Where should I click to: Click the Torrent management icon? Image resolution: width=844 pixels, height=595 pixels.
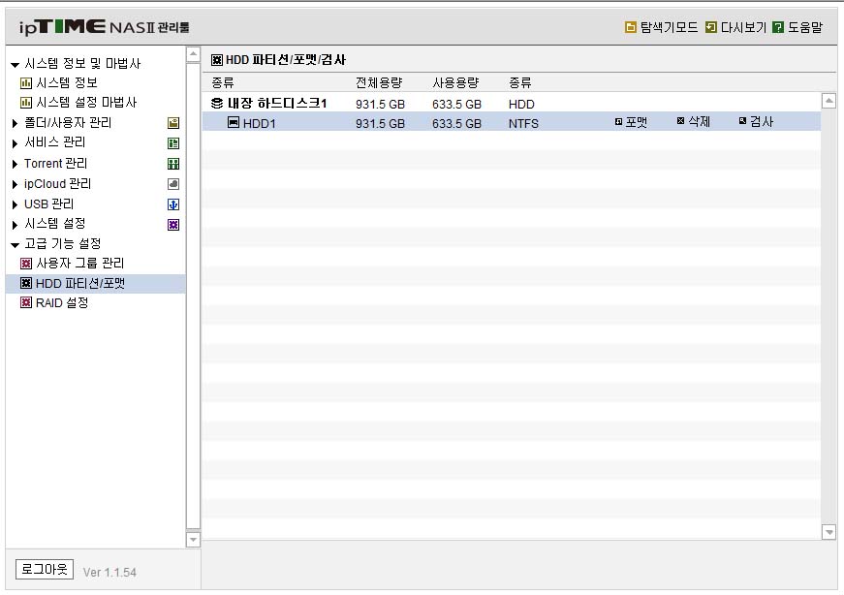(173, 164)
